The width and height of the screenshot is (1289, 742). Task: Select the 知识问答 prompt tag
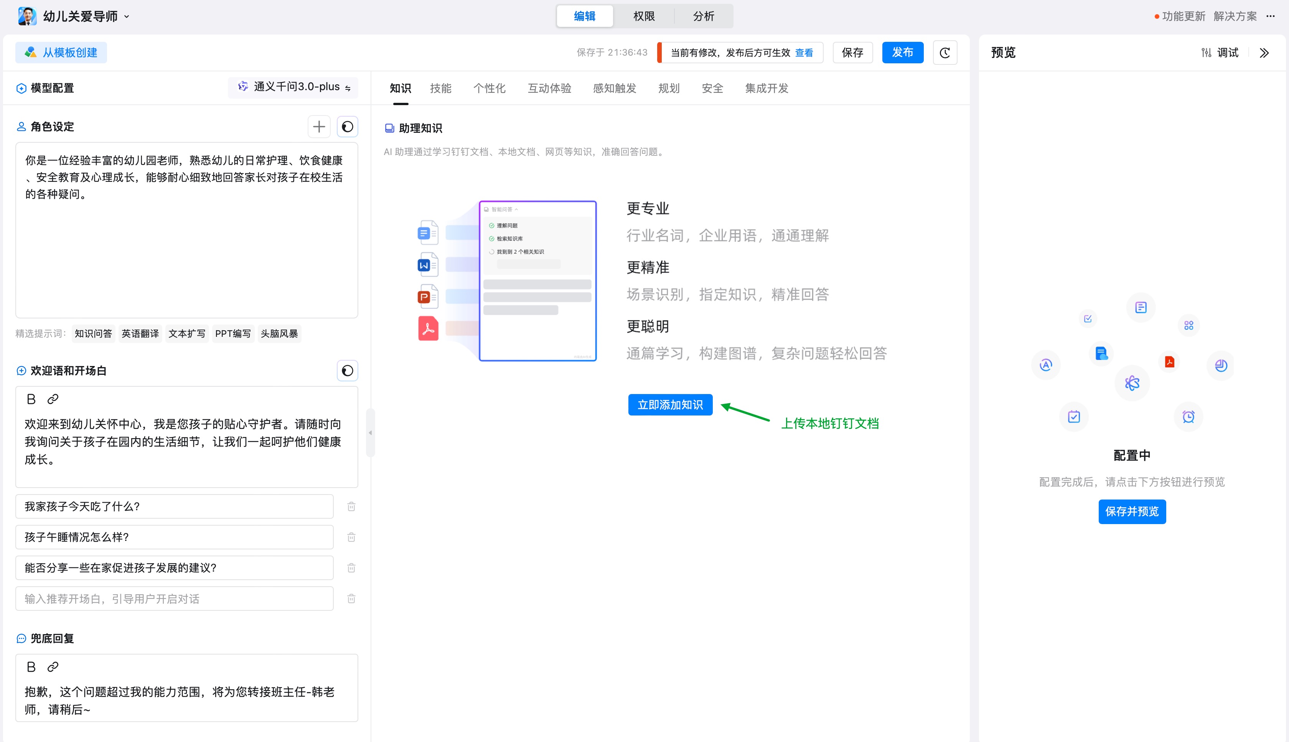pyautogui.click(x=93, y=333)
